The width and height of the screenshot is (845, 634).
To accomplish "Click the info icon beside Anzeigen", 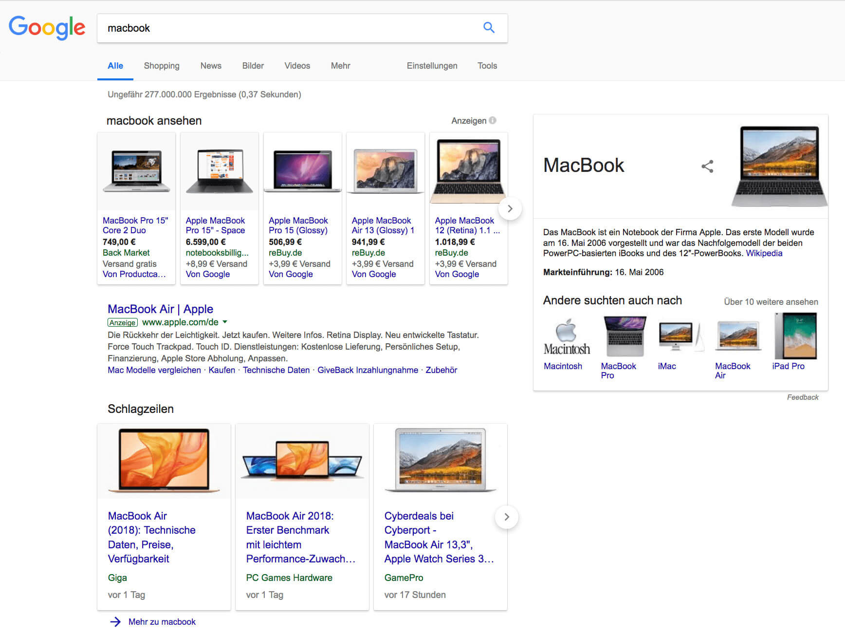I will (x=493, y=120).
